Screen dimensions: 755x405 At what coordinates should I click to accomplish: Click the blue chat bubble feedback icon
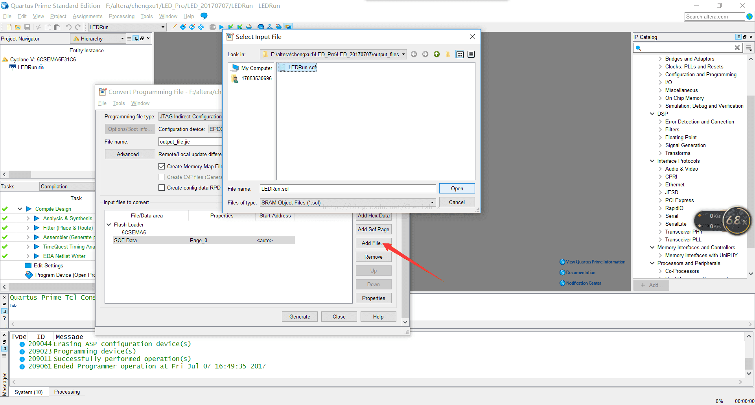point(204,16)
